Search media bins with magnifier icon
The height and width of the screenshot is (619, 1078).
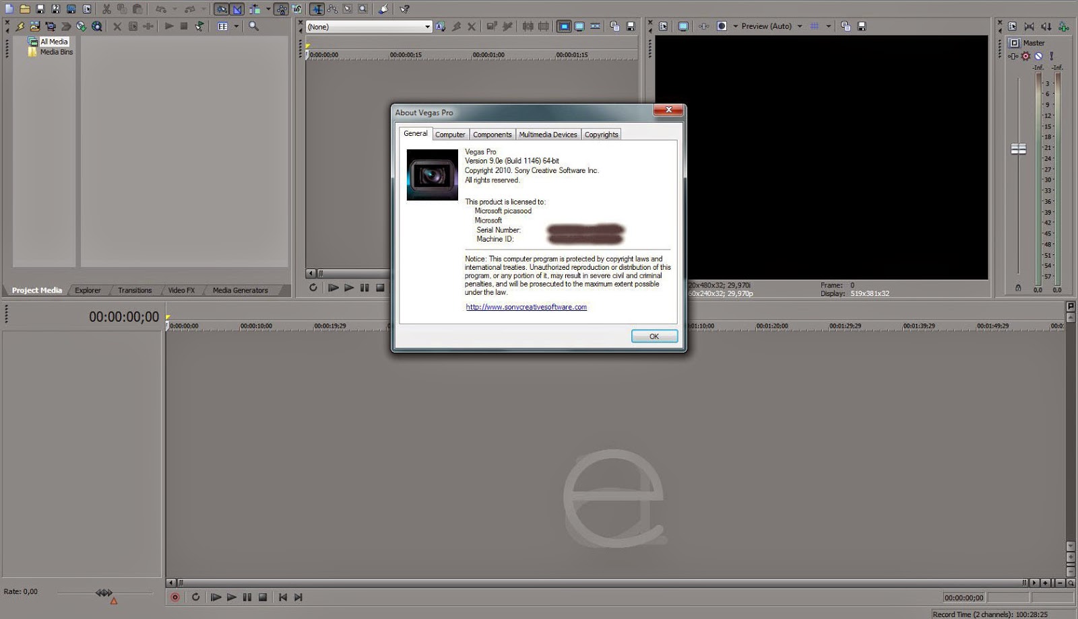(x=253, y=26)
